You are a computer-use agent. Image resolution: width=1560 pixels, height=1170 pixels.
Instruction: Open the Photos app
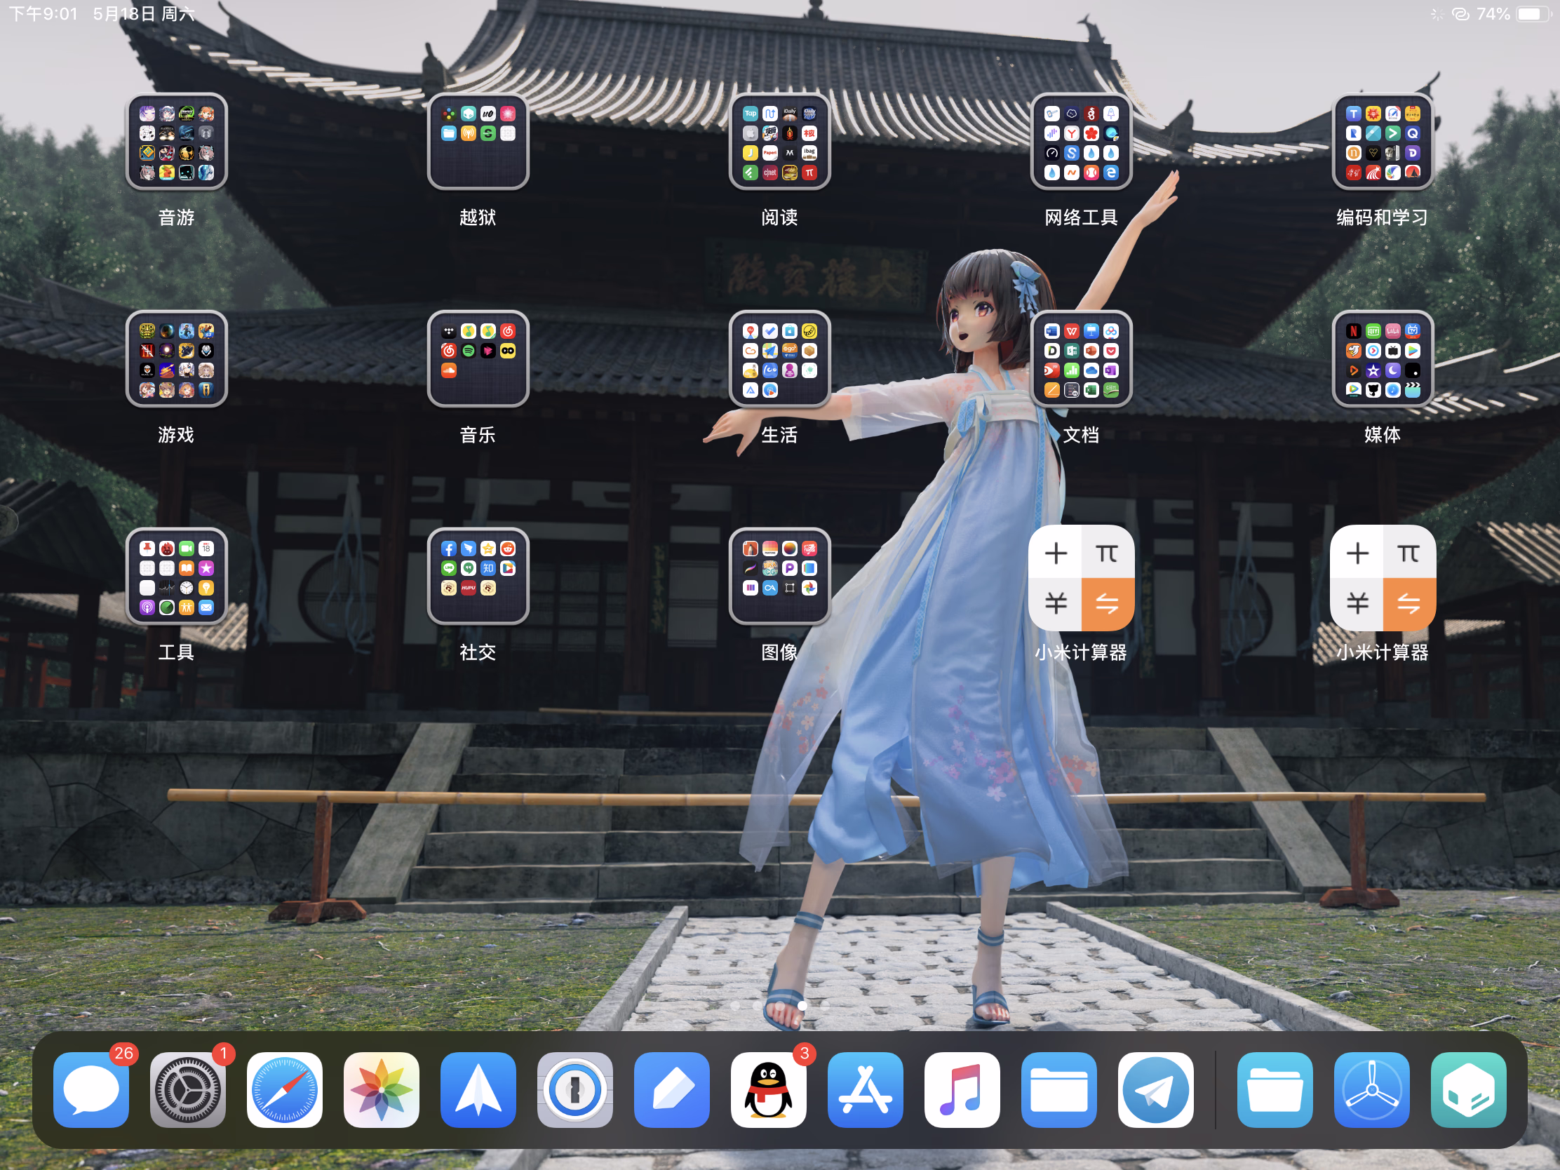point(381,1089)
